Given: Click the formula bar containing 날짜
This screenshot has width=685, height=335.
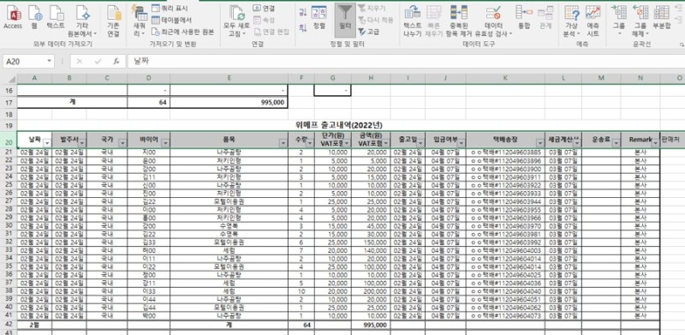Looking at the screenshot, I should coord(405,62).
